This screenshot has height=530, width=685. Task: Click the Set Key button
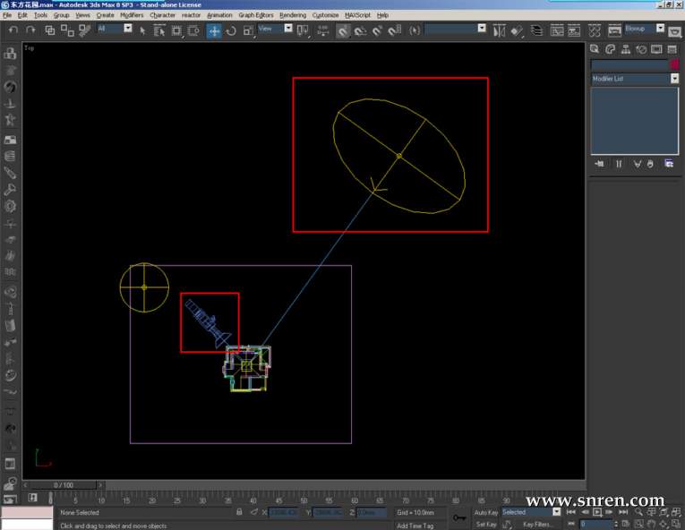tap(486, 524)
